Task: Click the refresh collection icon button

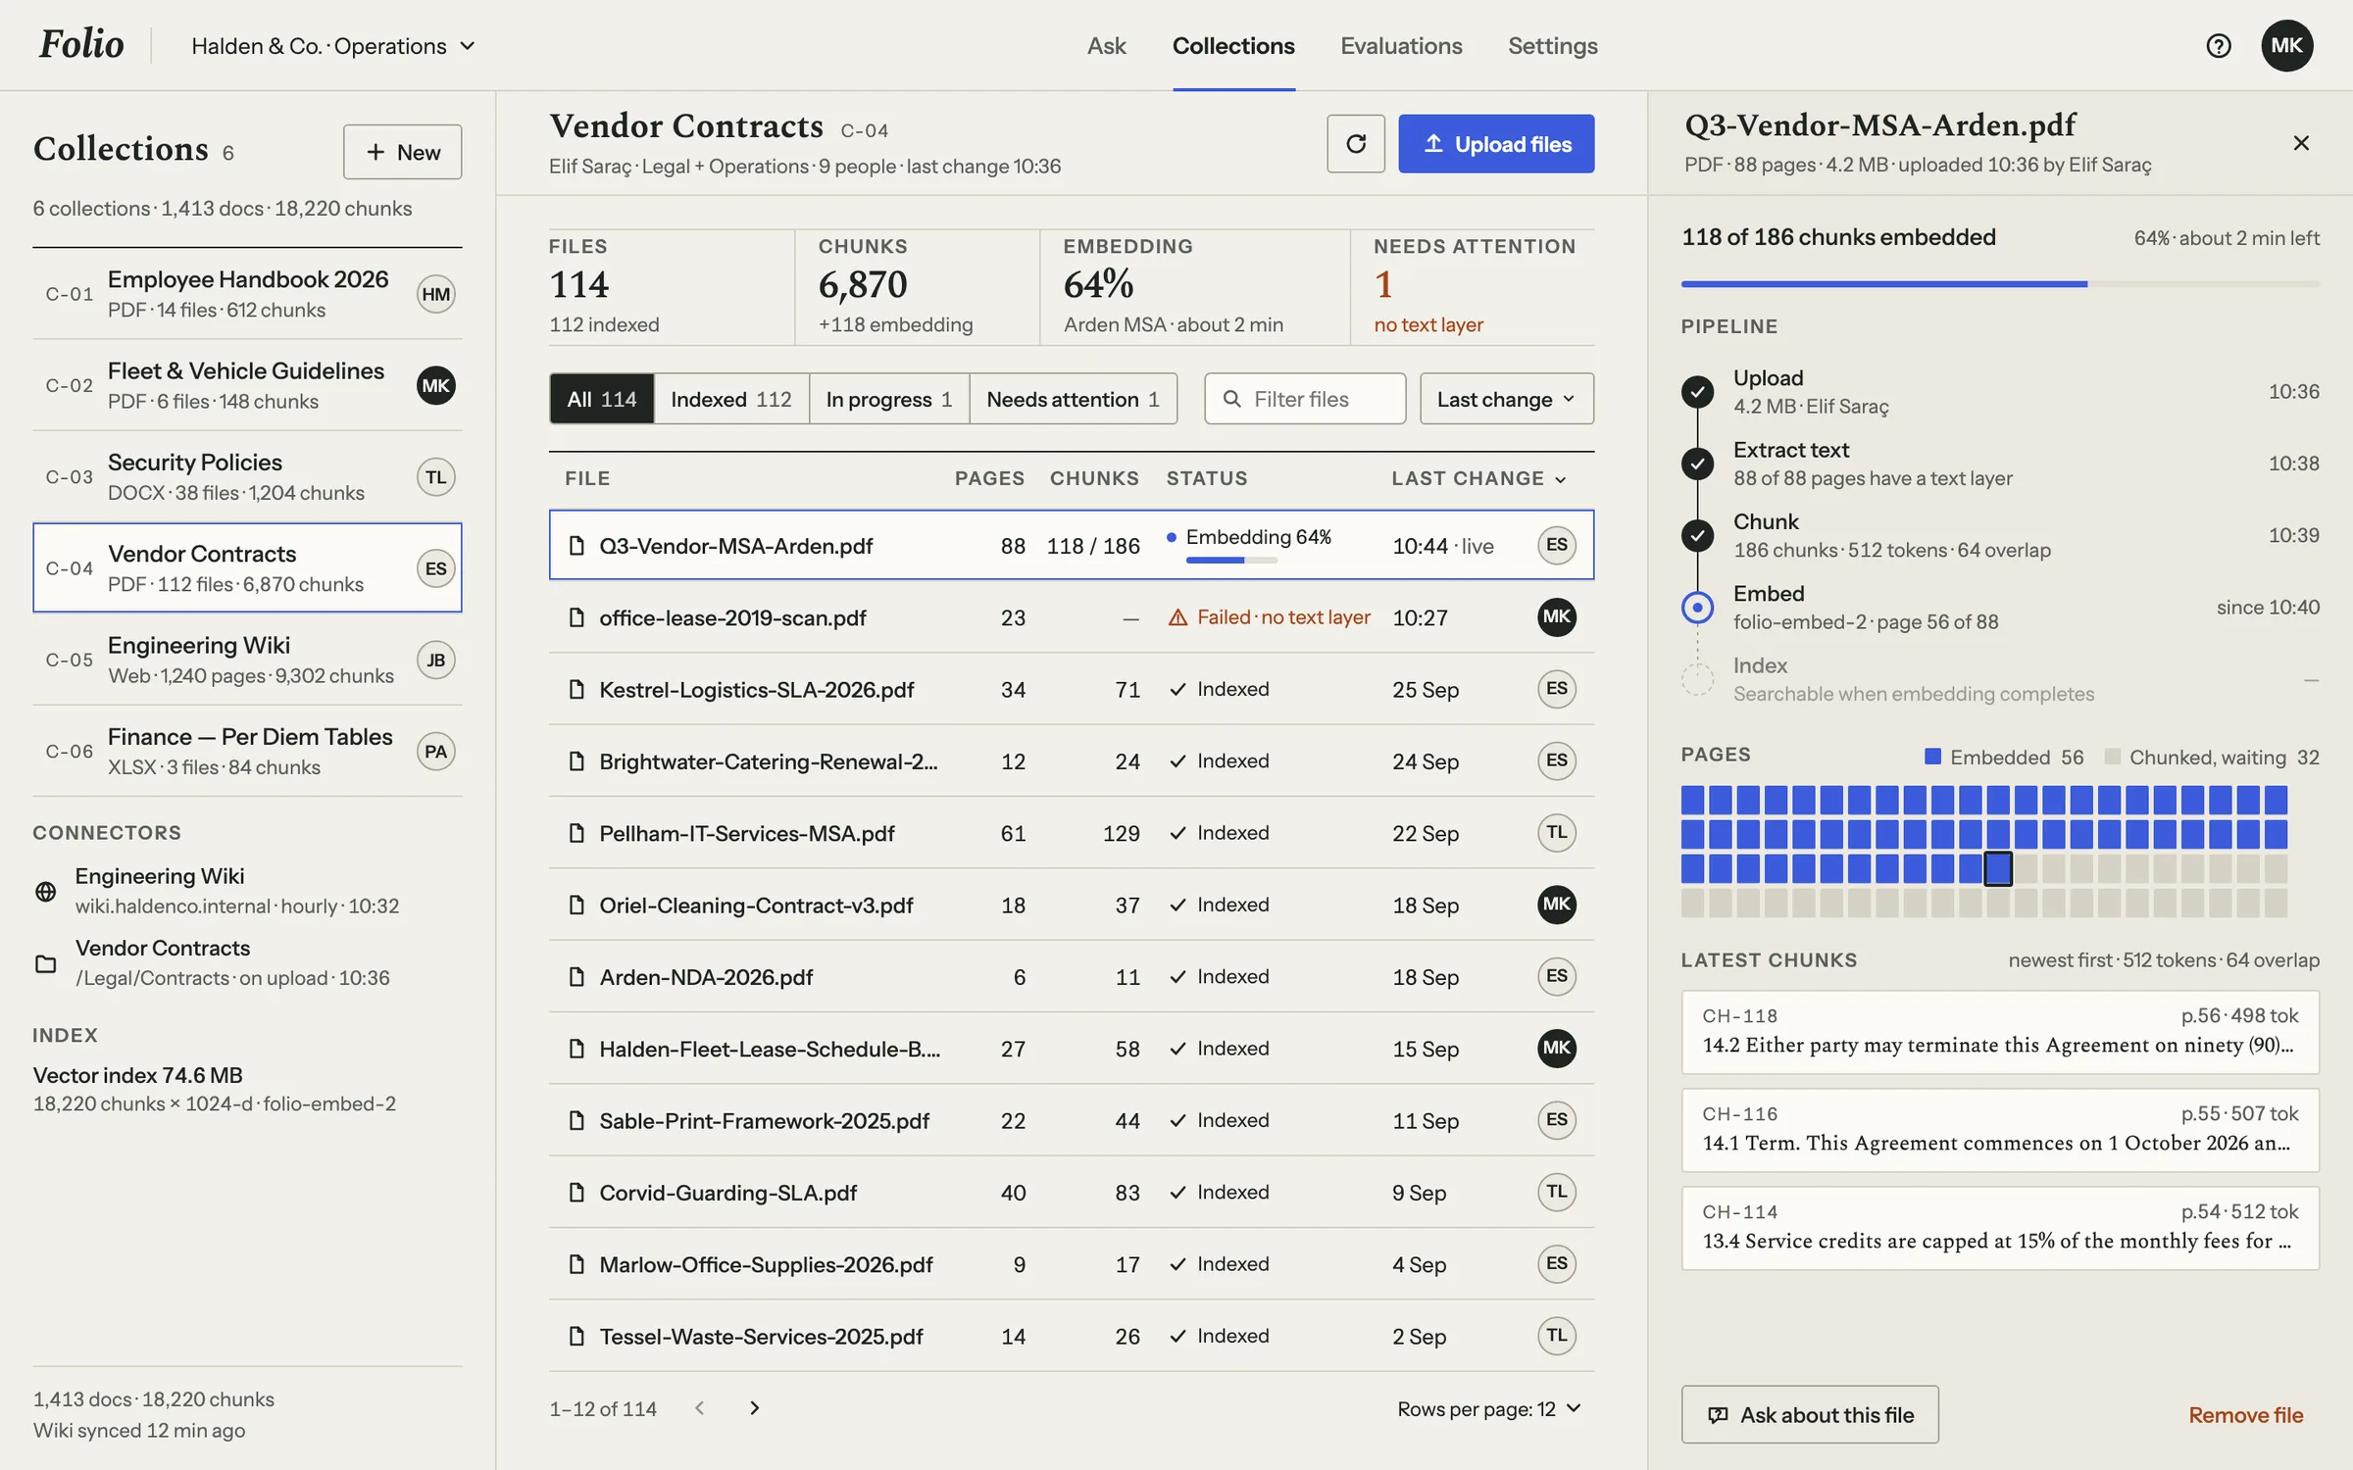Action: tap(1355, 144)
